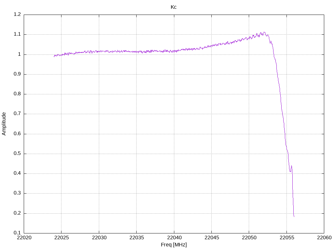Click the 0.5 y-axis tick label

coord(17,153)
